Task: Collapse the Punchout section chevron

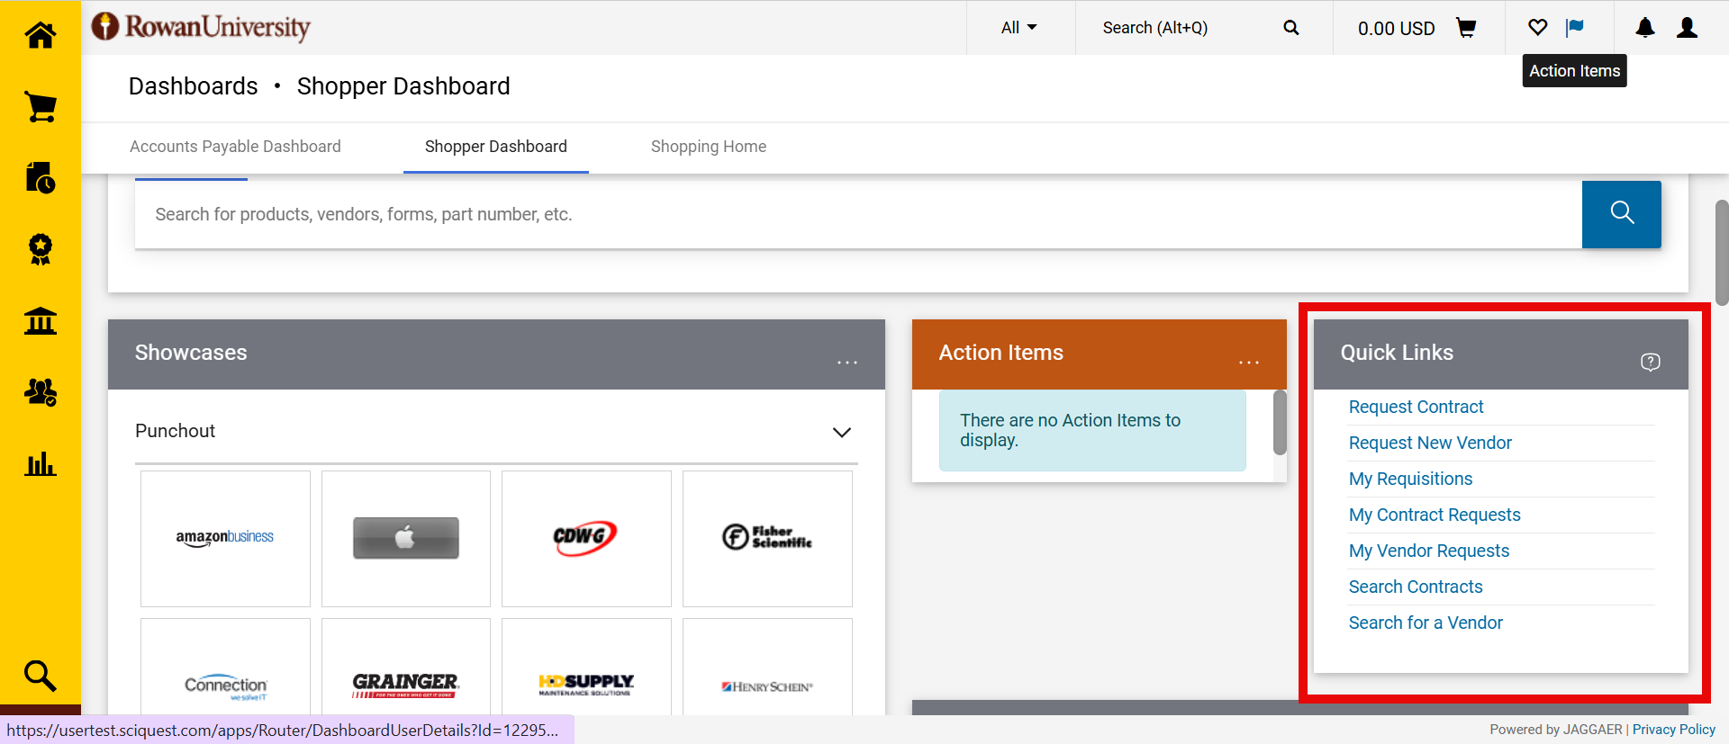Action: coord(841,432)
